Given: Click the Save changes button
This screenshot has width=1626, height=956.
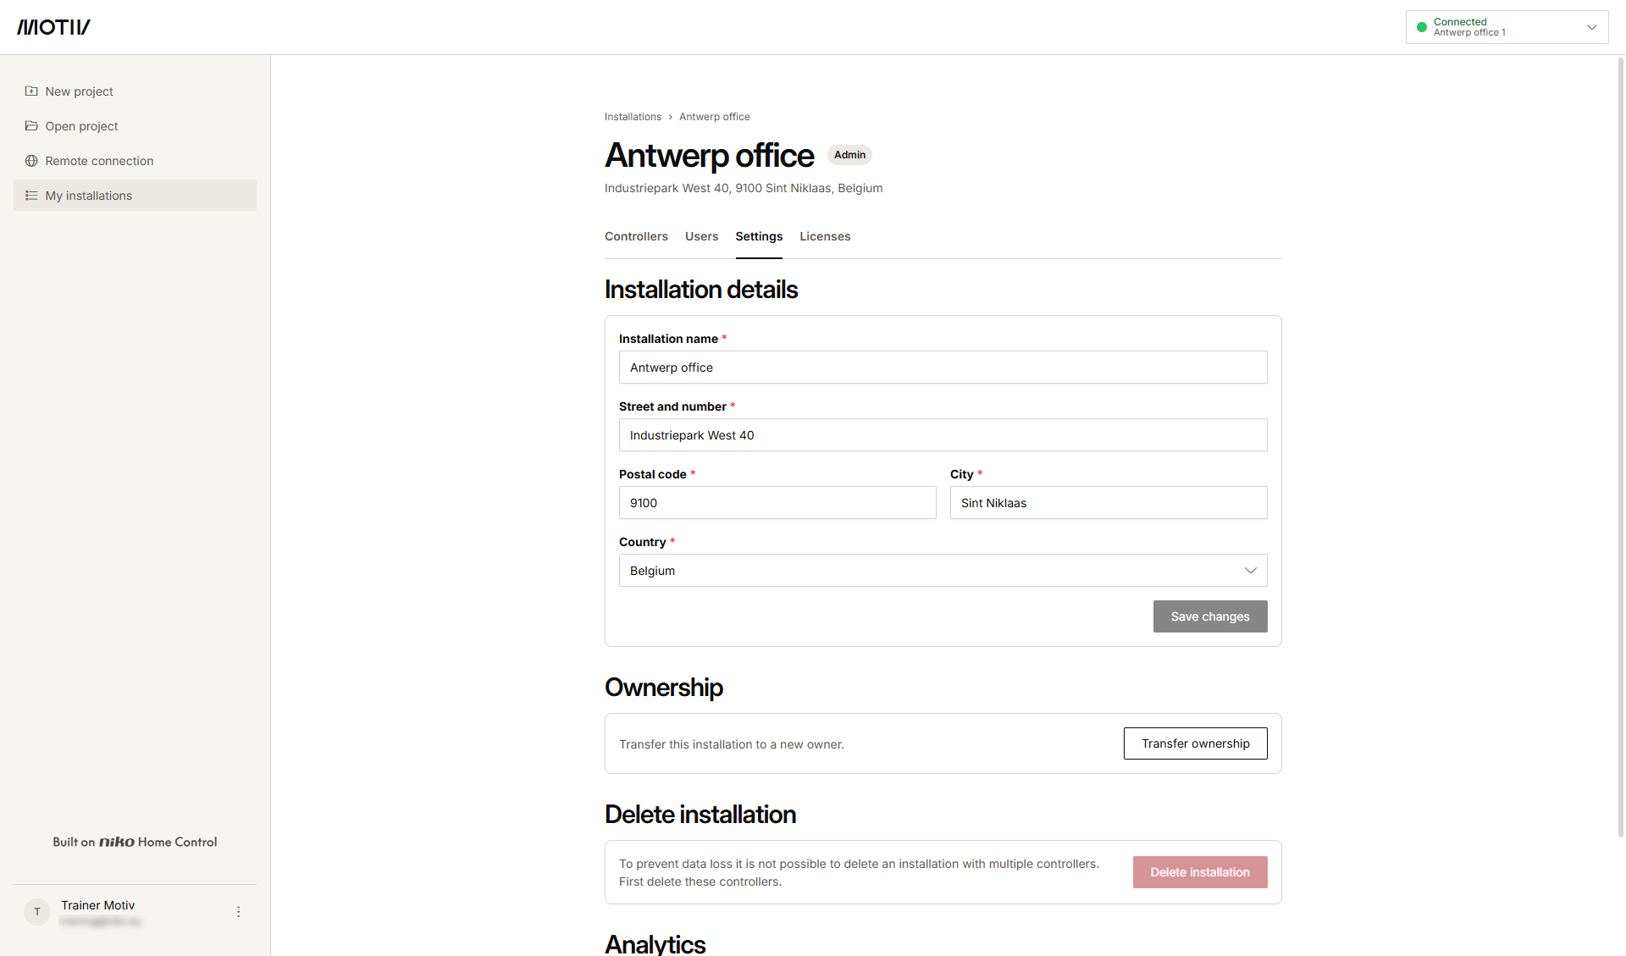Looking at the screenshot, I should point(1210,616).
